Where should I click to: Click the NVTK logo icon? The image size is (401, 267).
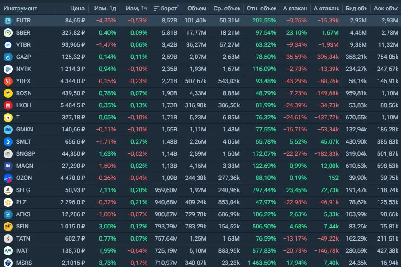[8, 69]
